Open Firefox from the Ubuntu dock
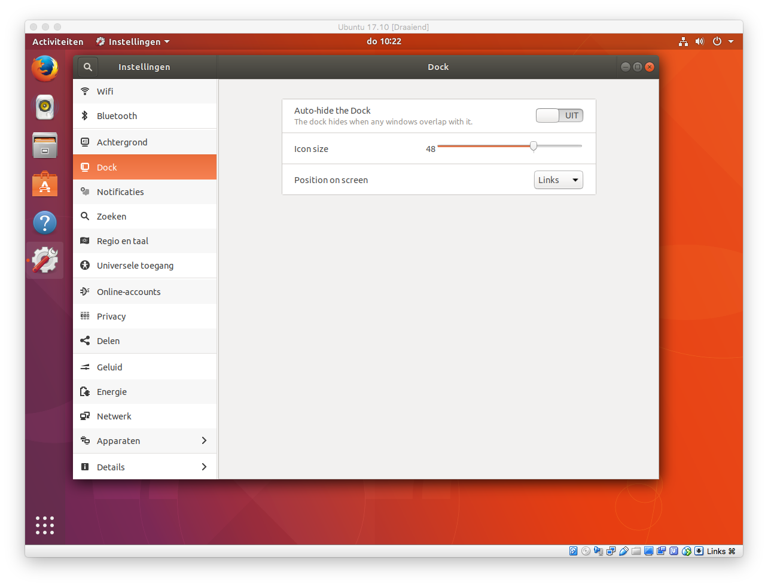The height and width of the screenshot is (587, 768). [45, 69]
